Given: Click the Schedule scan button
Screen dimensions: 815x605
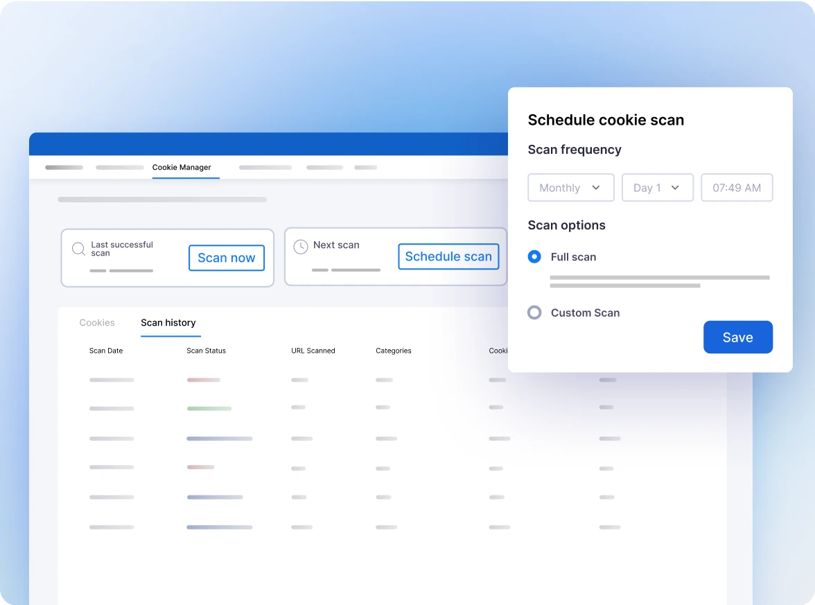Looking at the screenshot, I should click(x=448, y=256).
